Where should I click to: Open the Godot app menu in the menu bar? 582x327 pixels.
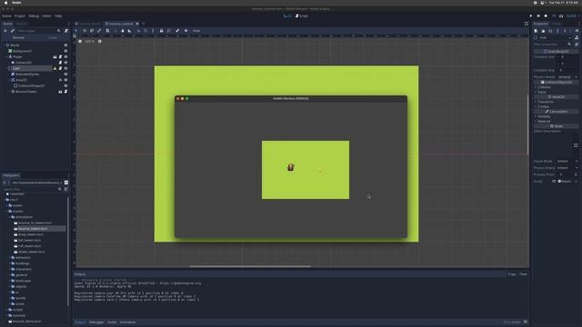16,3
